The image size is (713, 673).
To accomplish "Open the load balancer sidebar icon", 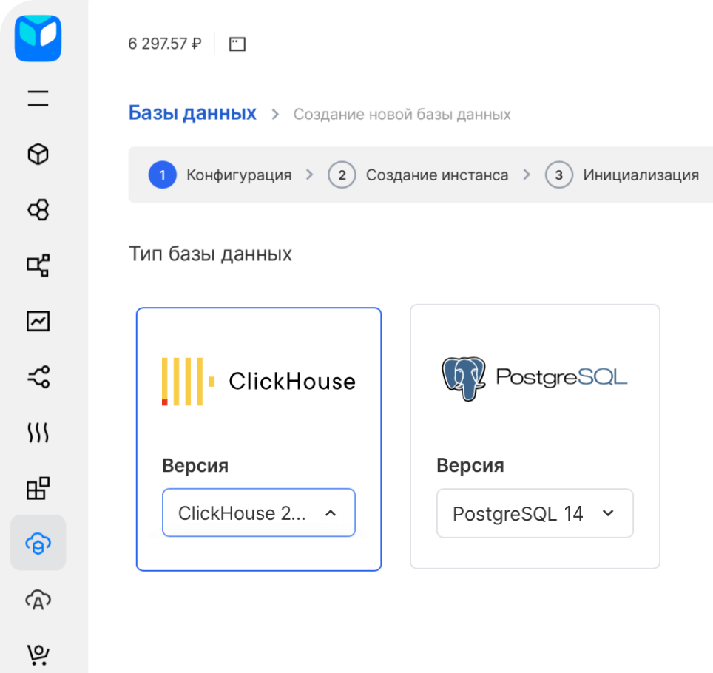I will [38, 377].
